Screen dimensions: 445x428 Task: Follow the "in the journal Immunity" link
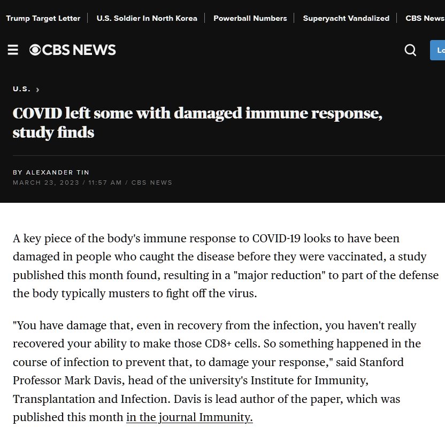(x=189, y=417)
